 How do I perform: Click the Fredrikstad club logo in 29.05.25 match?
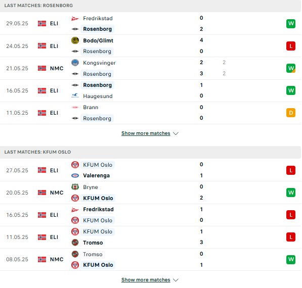tap(75, 19)
